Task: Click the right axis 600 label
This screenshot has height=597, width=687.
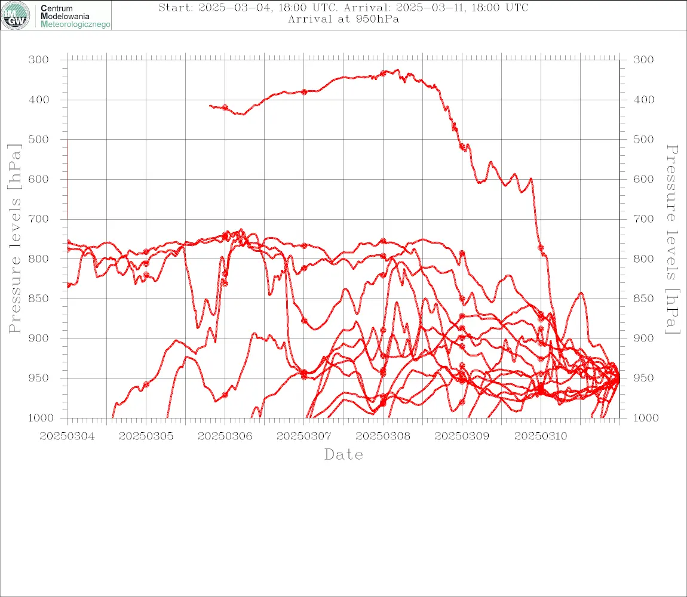Action: (643, 179)
